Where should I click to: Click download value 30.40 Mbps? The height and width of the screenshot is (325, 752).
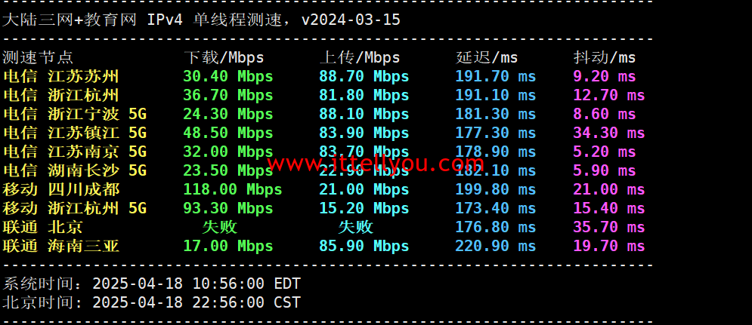[x=228, y=77]
